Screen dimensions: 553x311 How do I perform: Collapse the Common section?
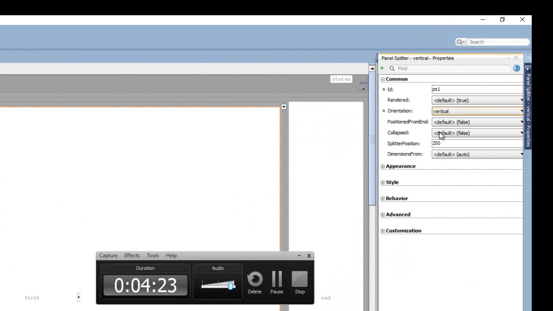382,79
